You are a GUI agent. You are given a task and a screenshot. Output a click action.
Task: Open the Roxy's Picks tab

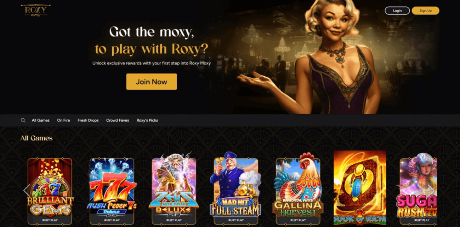pos(147,120)
